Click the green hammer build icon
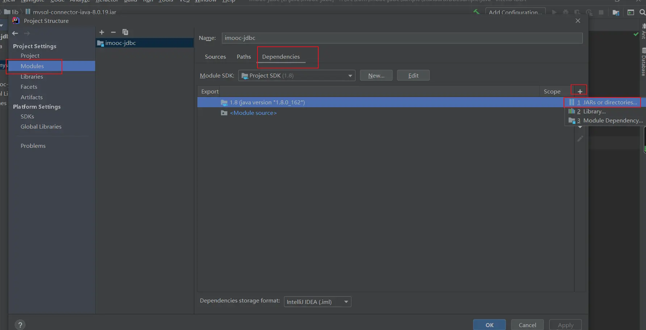646x330 pixels. pyautogui.click(x=476, y=12)
